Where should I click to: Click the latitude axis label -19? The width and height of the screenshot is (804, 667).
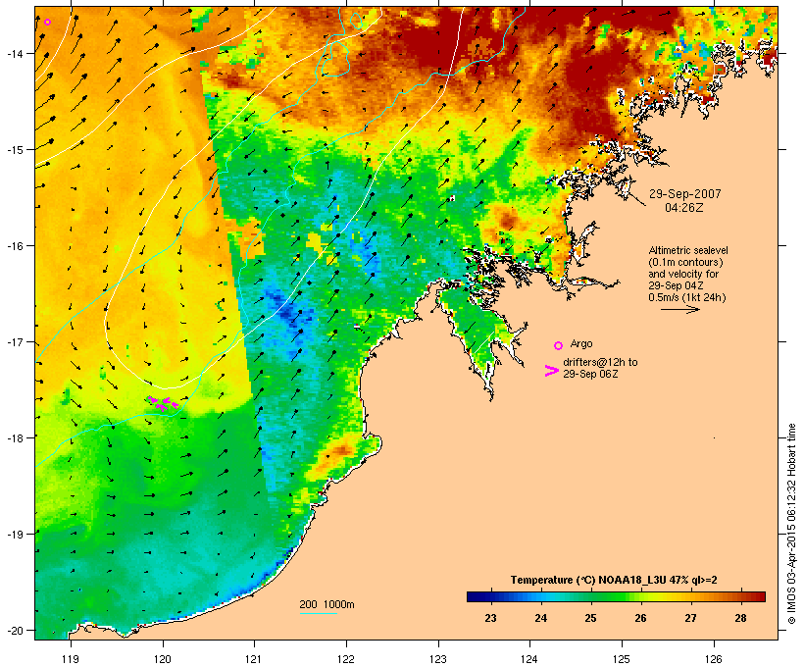(x=15, y=535)
